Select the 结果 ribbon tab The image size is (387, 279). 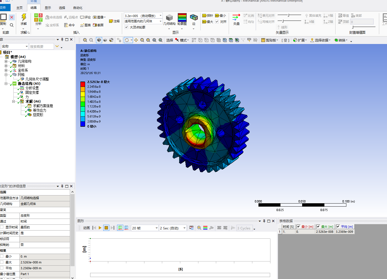tap(34, 8)
